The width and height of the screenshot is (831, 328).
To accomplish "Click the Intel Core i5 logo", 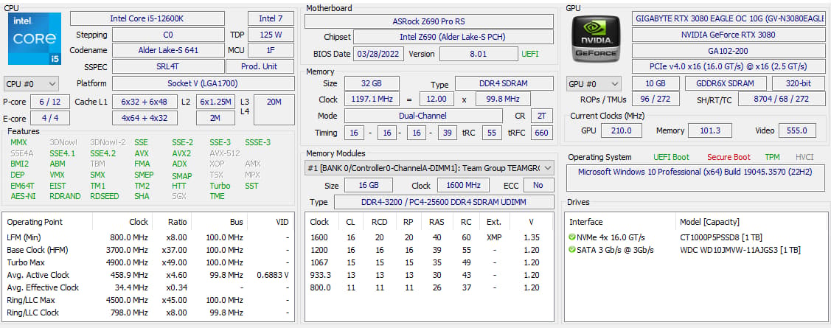I will tap(35, 38).
